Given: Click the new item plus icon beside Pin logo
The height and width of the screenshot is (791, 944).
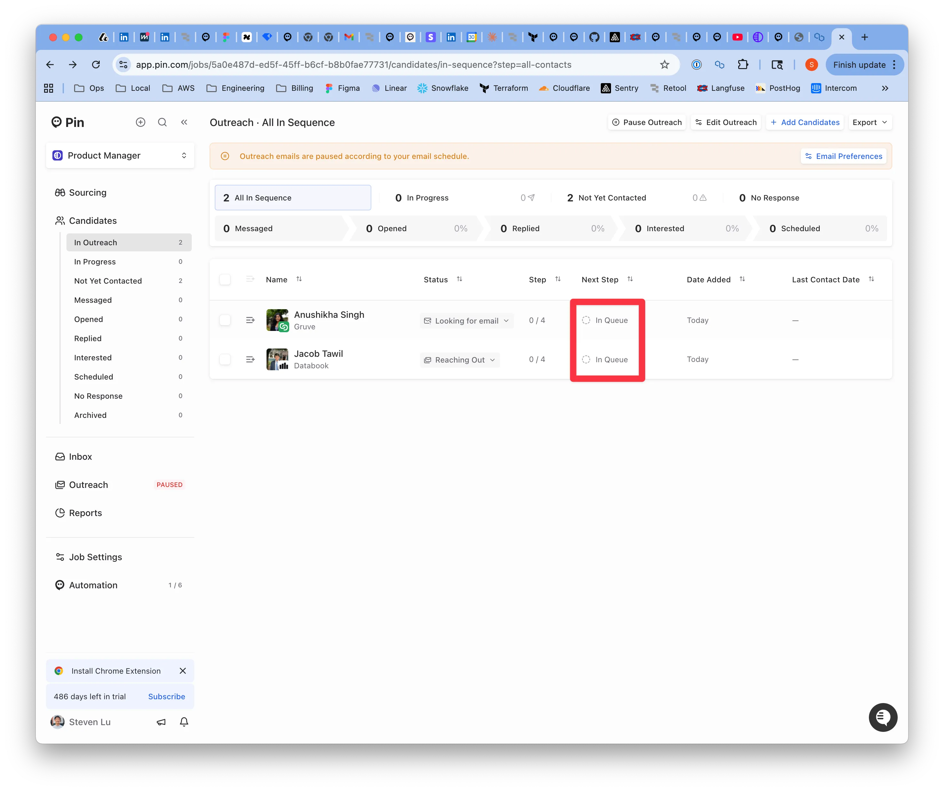Looking at the screenshot, I should [x=140, y=122].
